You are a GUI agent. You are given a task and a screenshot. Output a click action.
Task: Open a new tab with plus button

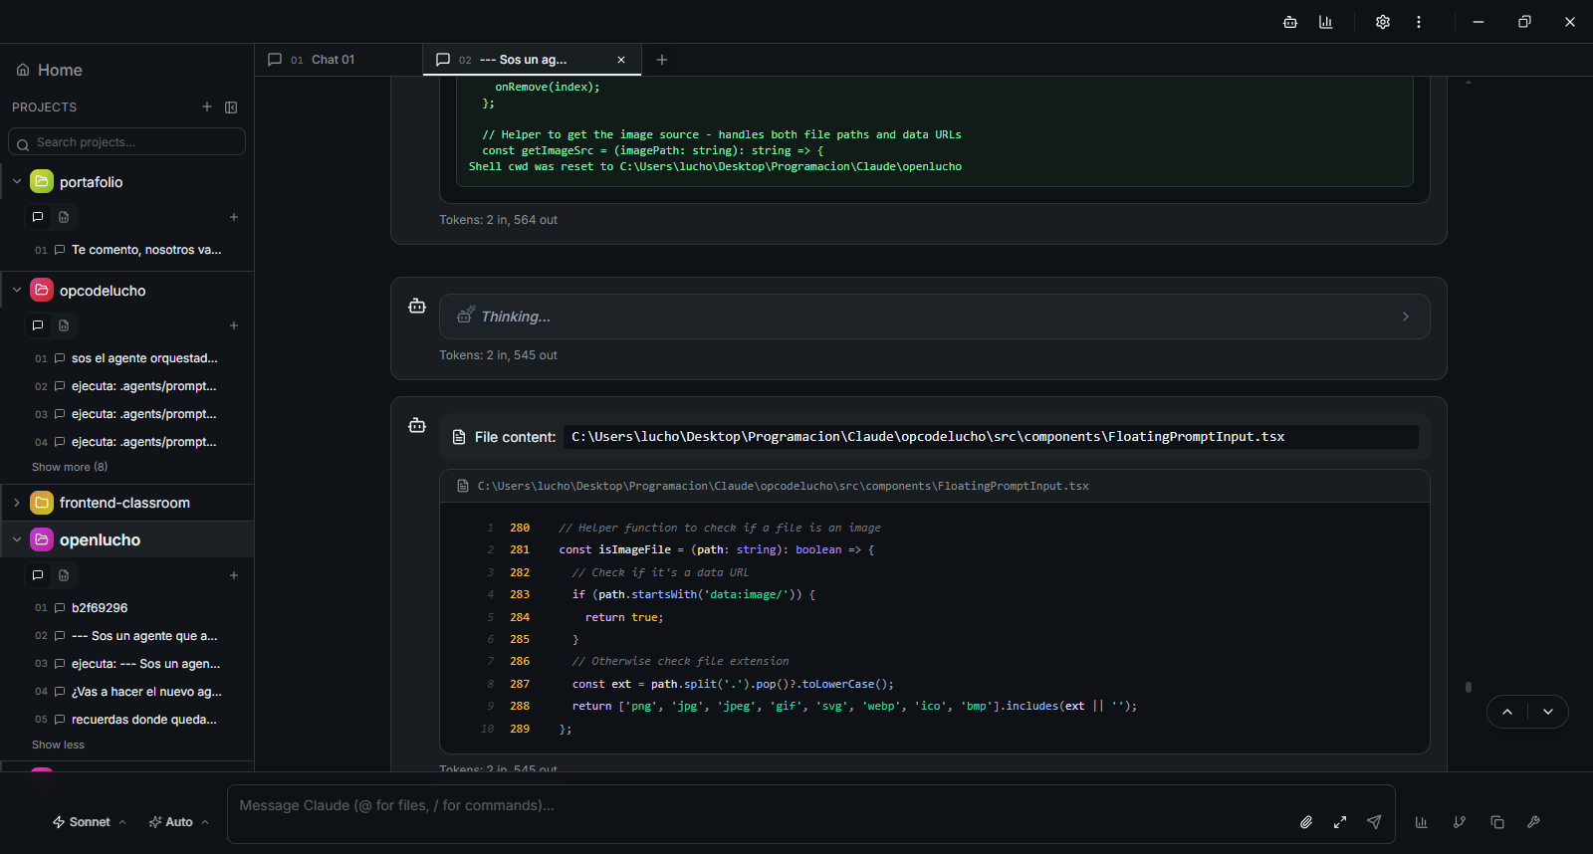(x=662, y=60)
